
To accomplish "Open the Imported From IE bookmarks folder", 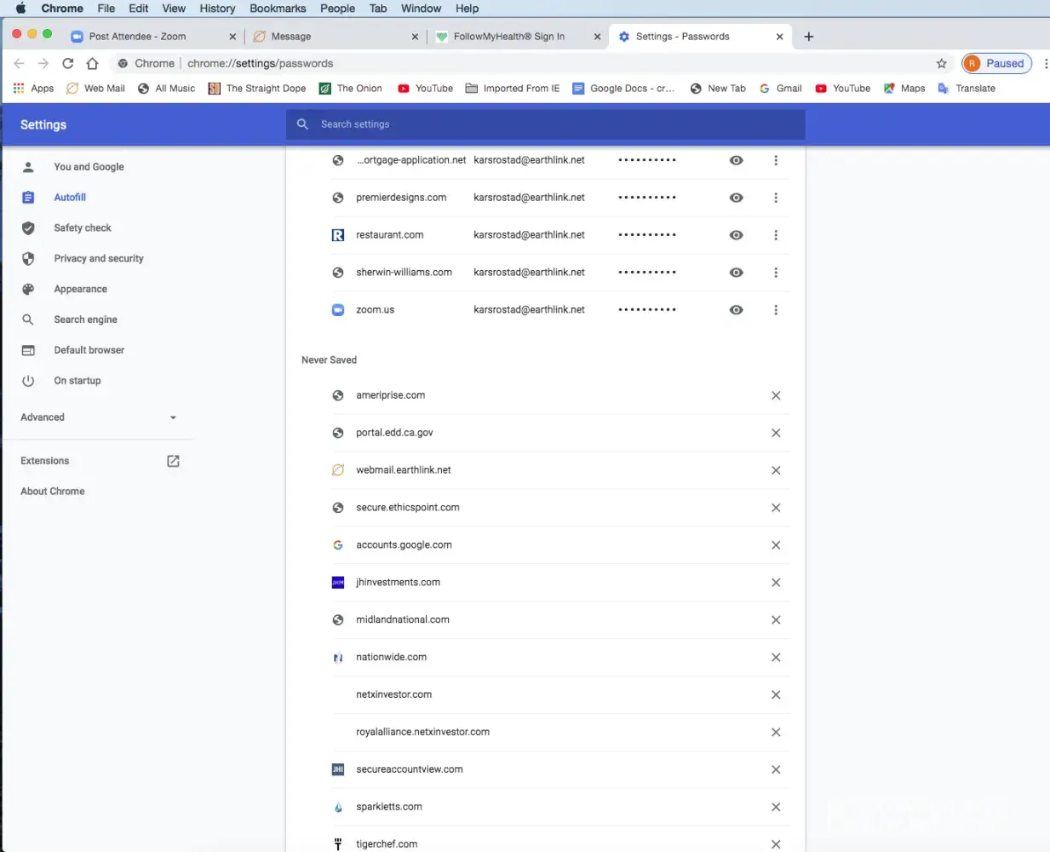I will 513,89.
